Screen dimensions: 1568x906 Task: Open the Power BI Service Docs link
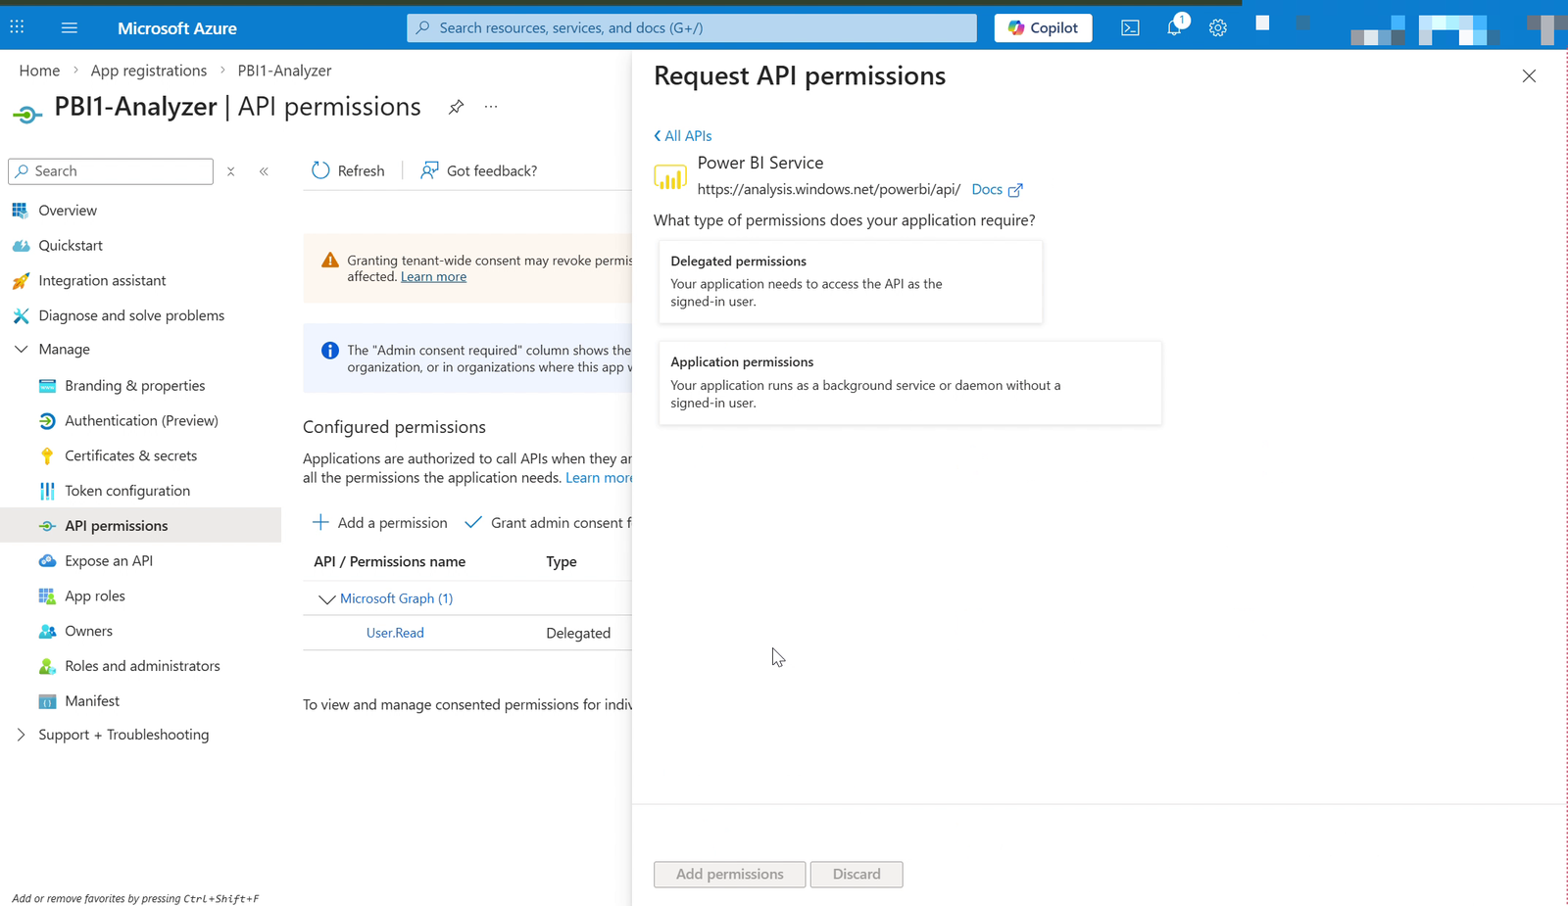click(997, 190)
